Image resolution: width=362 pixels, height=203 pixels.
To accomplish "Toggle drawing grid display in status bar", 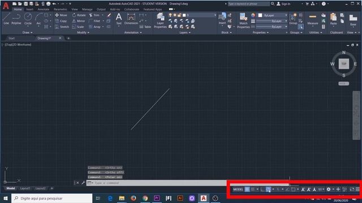I will [x=247, y=189].
